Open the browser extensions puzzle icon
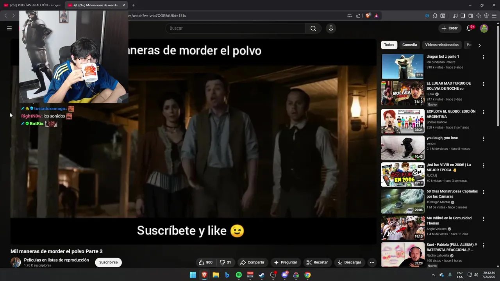 (x=435, y=16)
